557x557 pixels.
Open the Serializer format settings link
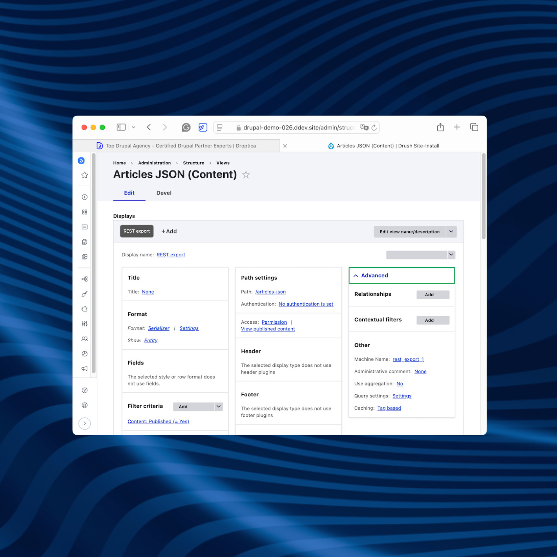click(x=189, y=328)
